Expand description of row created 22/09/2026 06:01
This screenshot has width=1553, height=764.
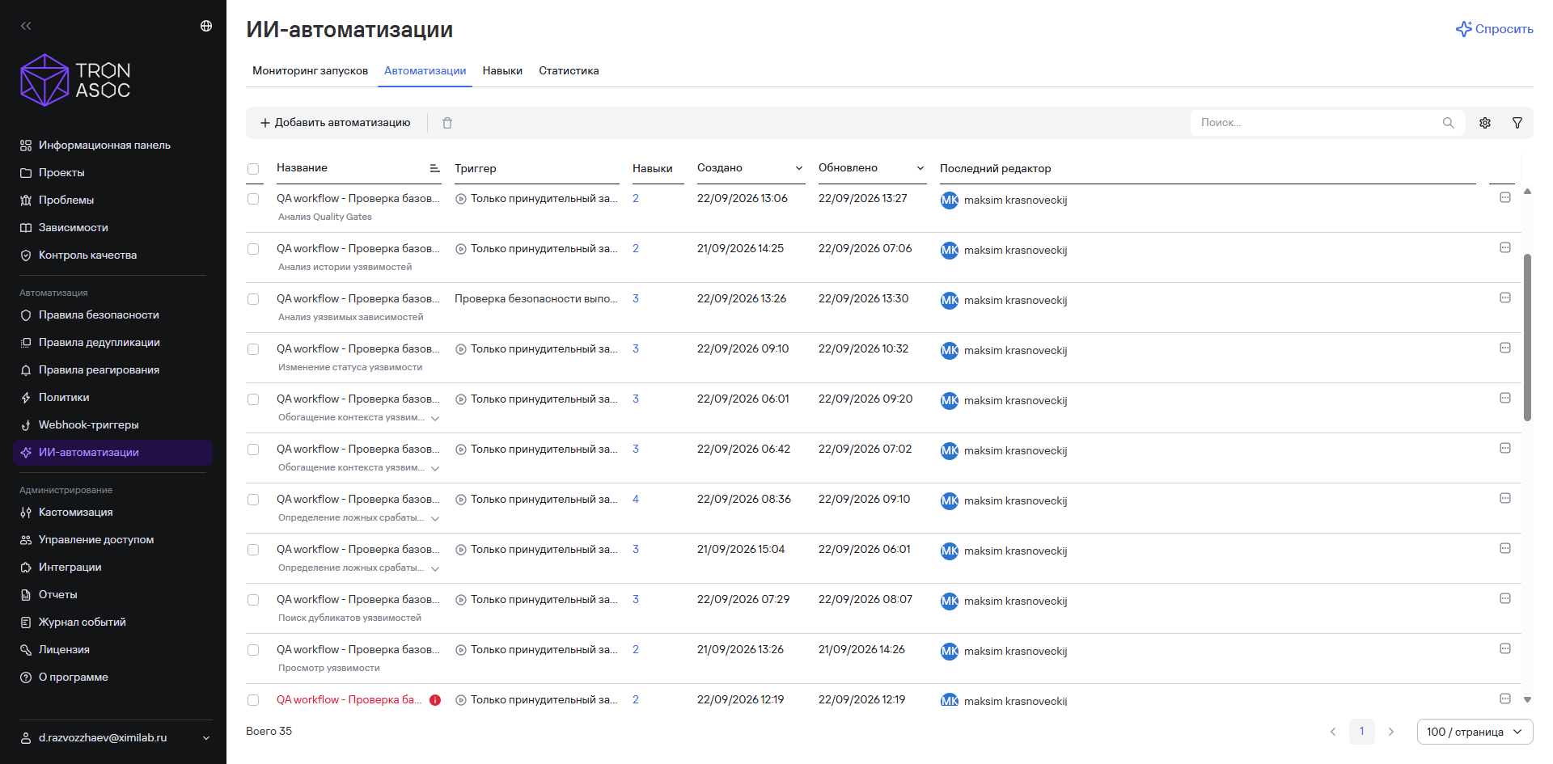(435, 419)
